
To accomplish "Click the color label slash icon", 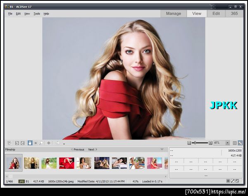I will (x=232, y=181).
